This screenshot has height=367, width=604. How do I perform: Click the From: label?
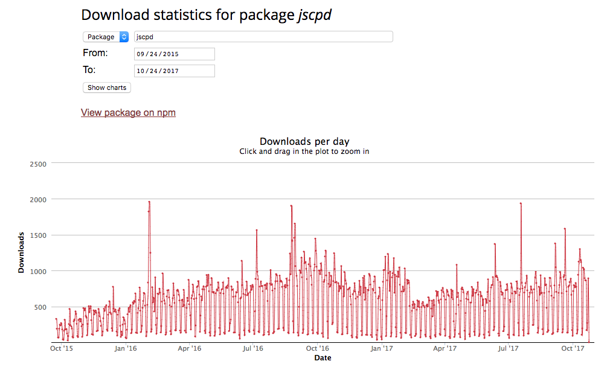[95, 53]
